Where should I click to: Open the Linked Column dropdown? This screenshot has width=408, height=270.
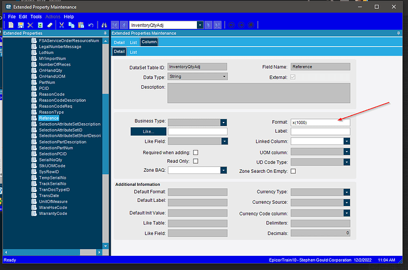347,142
